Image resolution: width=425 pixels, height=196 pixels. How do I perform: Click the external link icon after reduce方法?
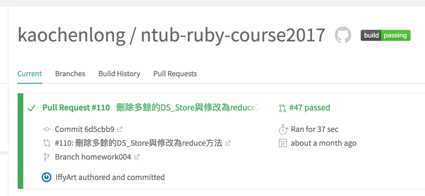point(228,143)
